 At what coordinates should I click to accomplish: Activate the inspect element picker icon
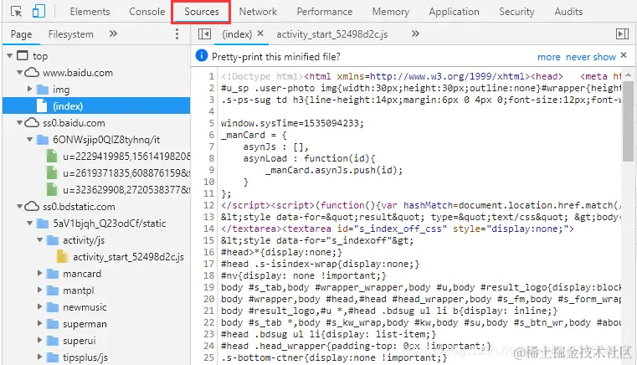point(16,12)
